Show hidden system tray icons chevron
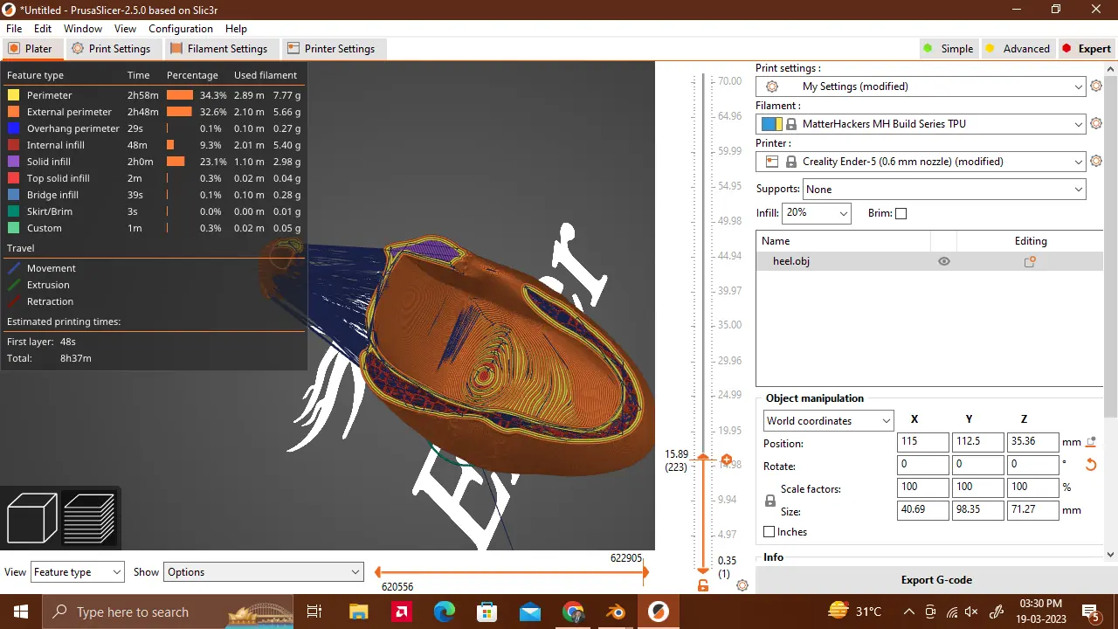 pyautogui.click(x=909, y=612)
